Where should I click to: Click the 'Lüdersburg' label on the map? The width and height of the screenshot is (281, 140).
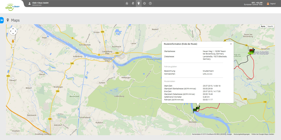coord(119,96)
